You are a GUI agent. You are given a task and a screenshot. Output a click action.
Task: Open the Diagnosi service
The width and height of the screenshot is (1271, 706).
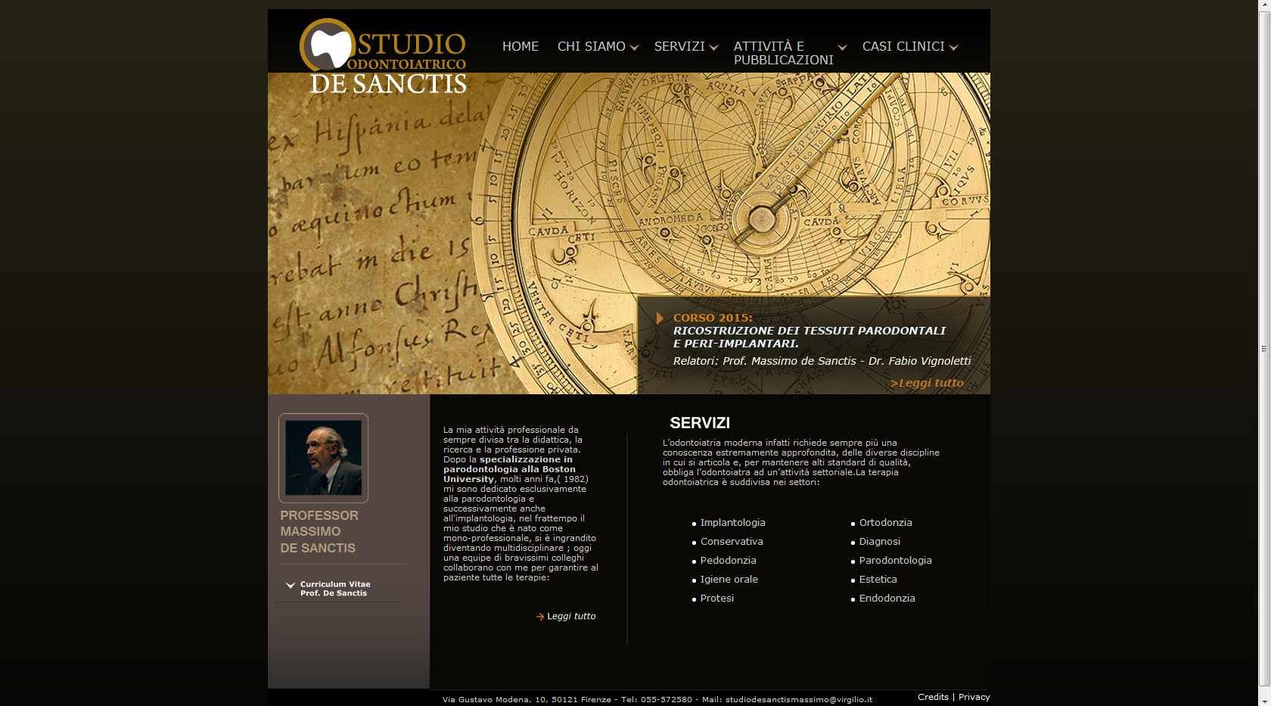pyautogui.click(x=879, y=542)
